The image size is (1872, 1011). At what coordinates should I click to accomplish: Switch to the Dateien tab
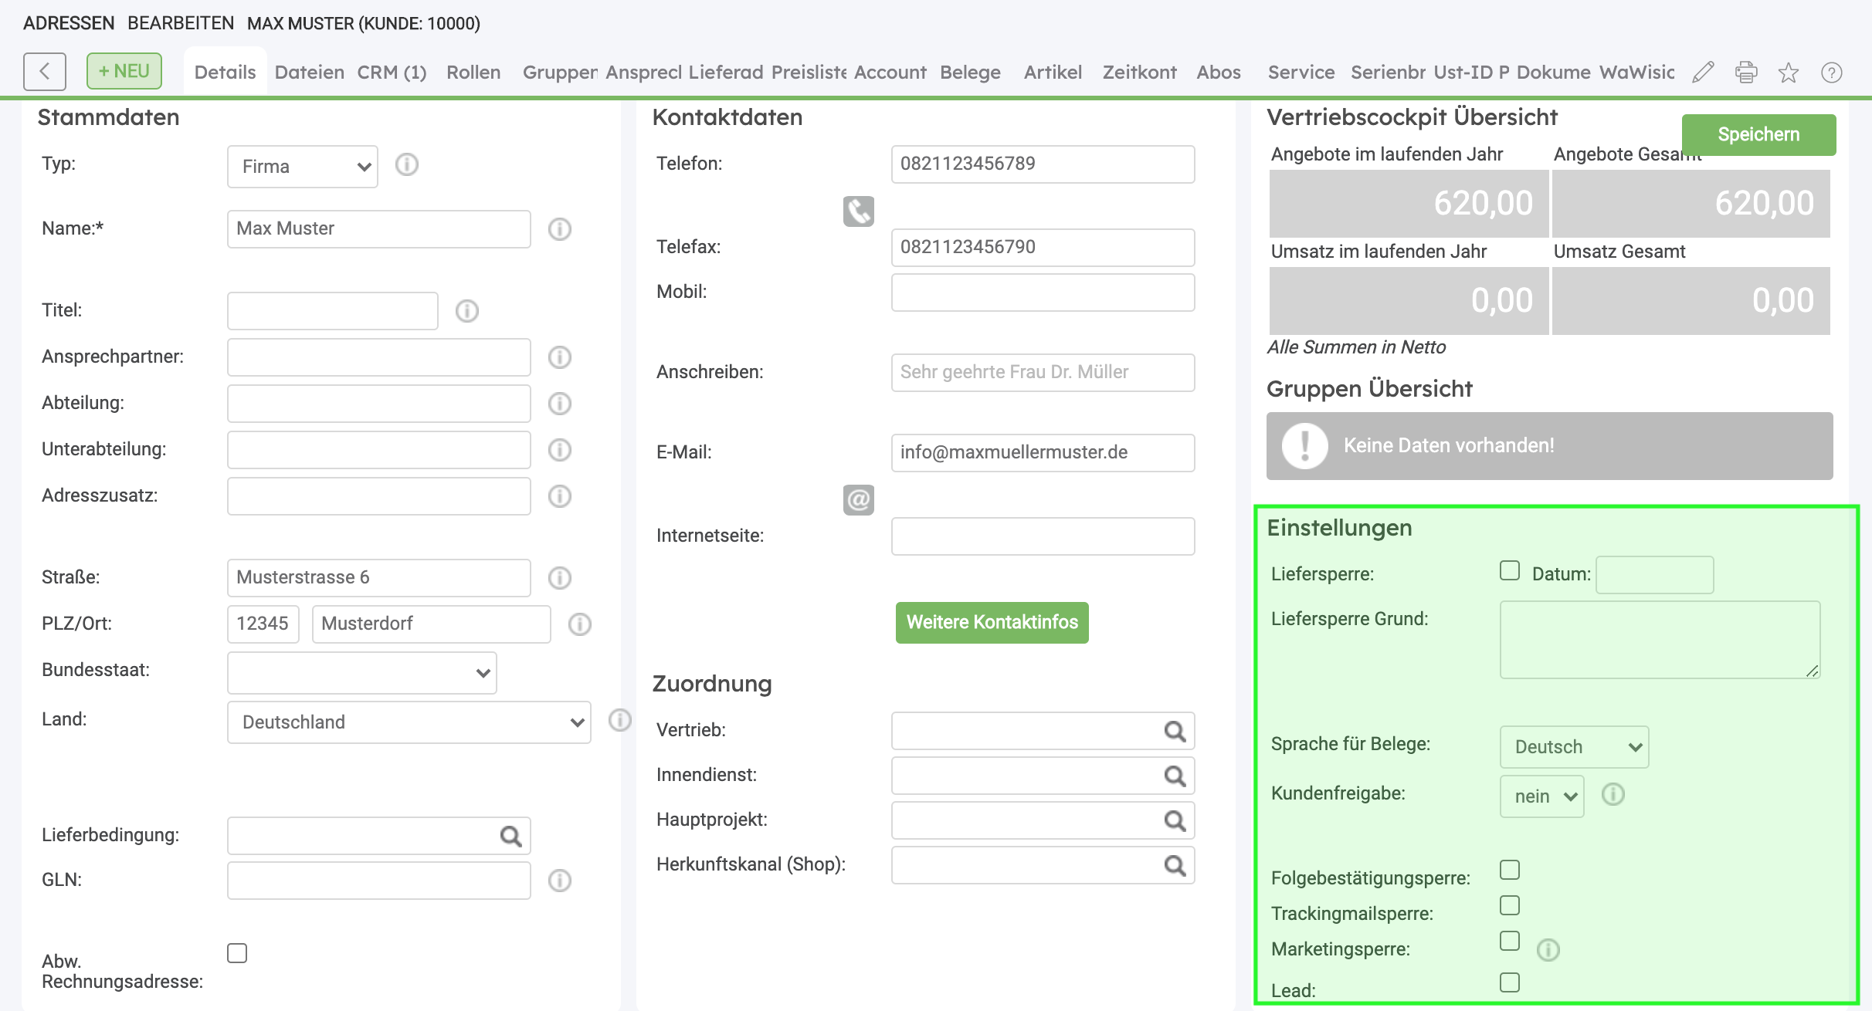coord(309,73)
